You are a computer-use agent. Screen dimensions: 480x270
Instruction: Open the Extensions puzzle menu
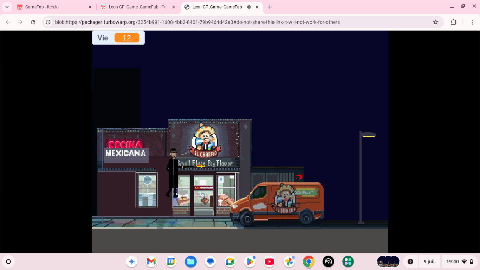[454, 22]
